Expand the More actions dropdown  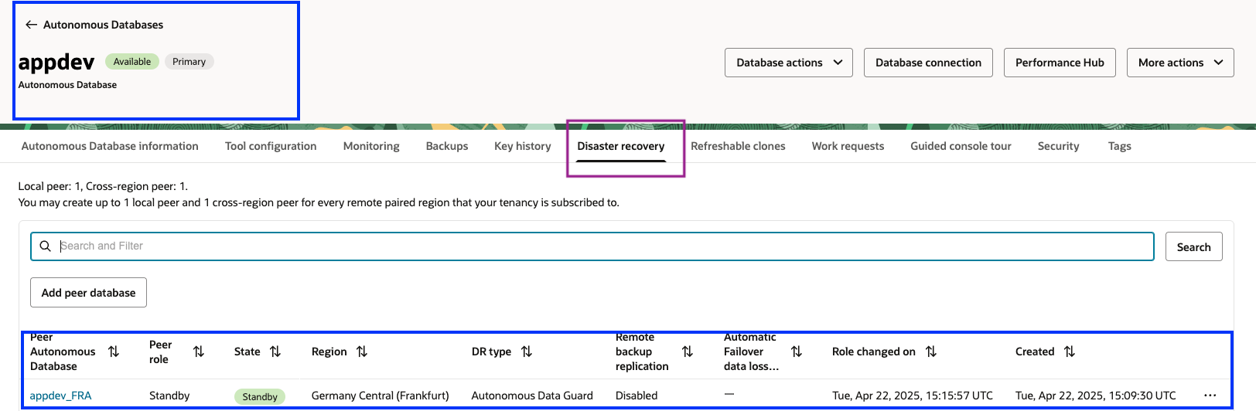pyautogui.click(x=1180, y=63)
